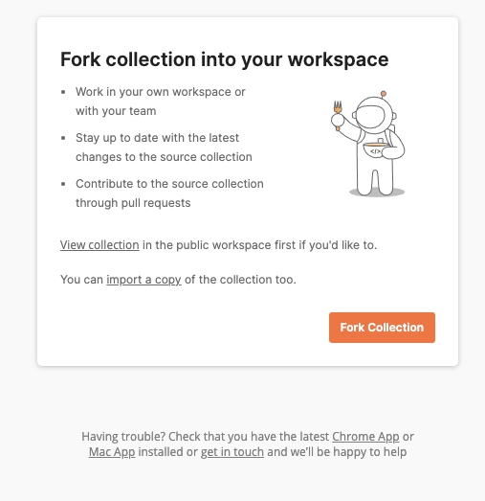Open the View collection link
The image size is (485, 501).
click(99, 245)
